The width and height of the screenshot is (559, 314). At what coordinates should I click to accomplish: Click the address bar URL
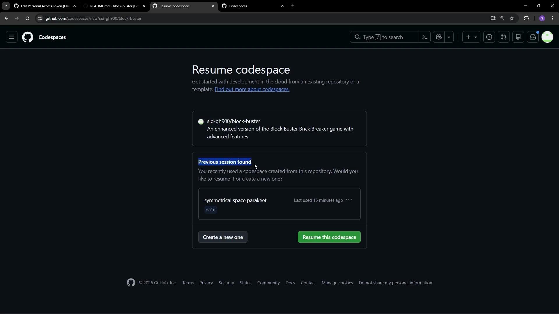pyautogui.click(x=93, y=18)
